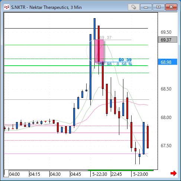Maximize the S.NKTR chart window

point(158,7)
